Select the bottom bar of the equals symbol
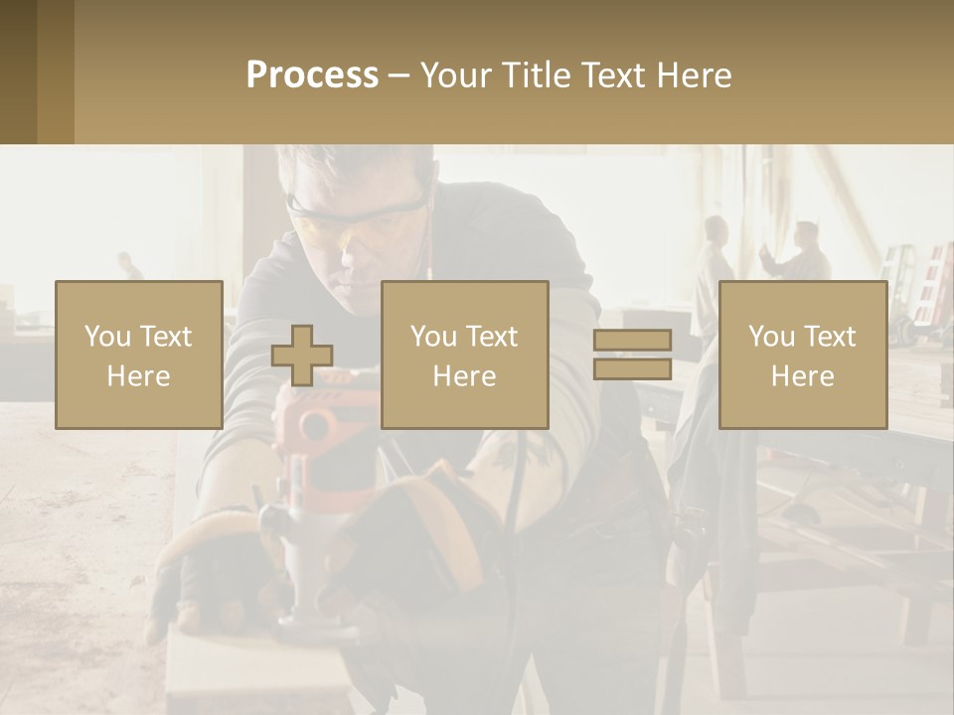The height and width of the screenshot is (715, 954). tap(632, 369)
